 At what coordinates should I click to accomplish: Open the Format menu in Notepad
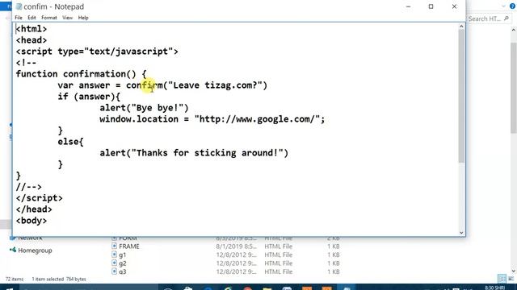point(48,18)
